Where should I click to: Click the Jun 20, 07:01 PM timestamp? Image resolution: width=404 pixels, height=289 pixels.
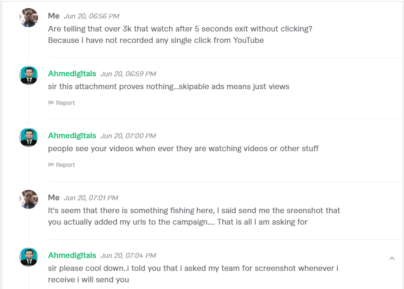(91, 198)
